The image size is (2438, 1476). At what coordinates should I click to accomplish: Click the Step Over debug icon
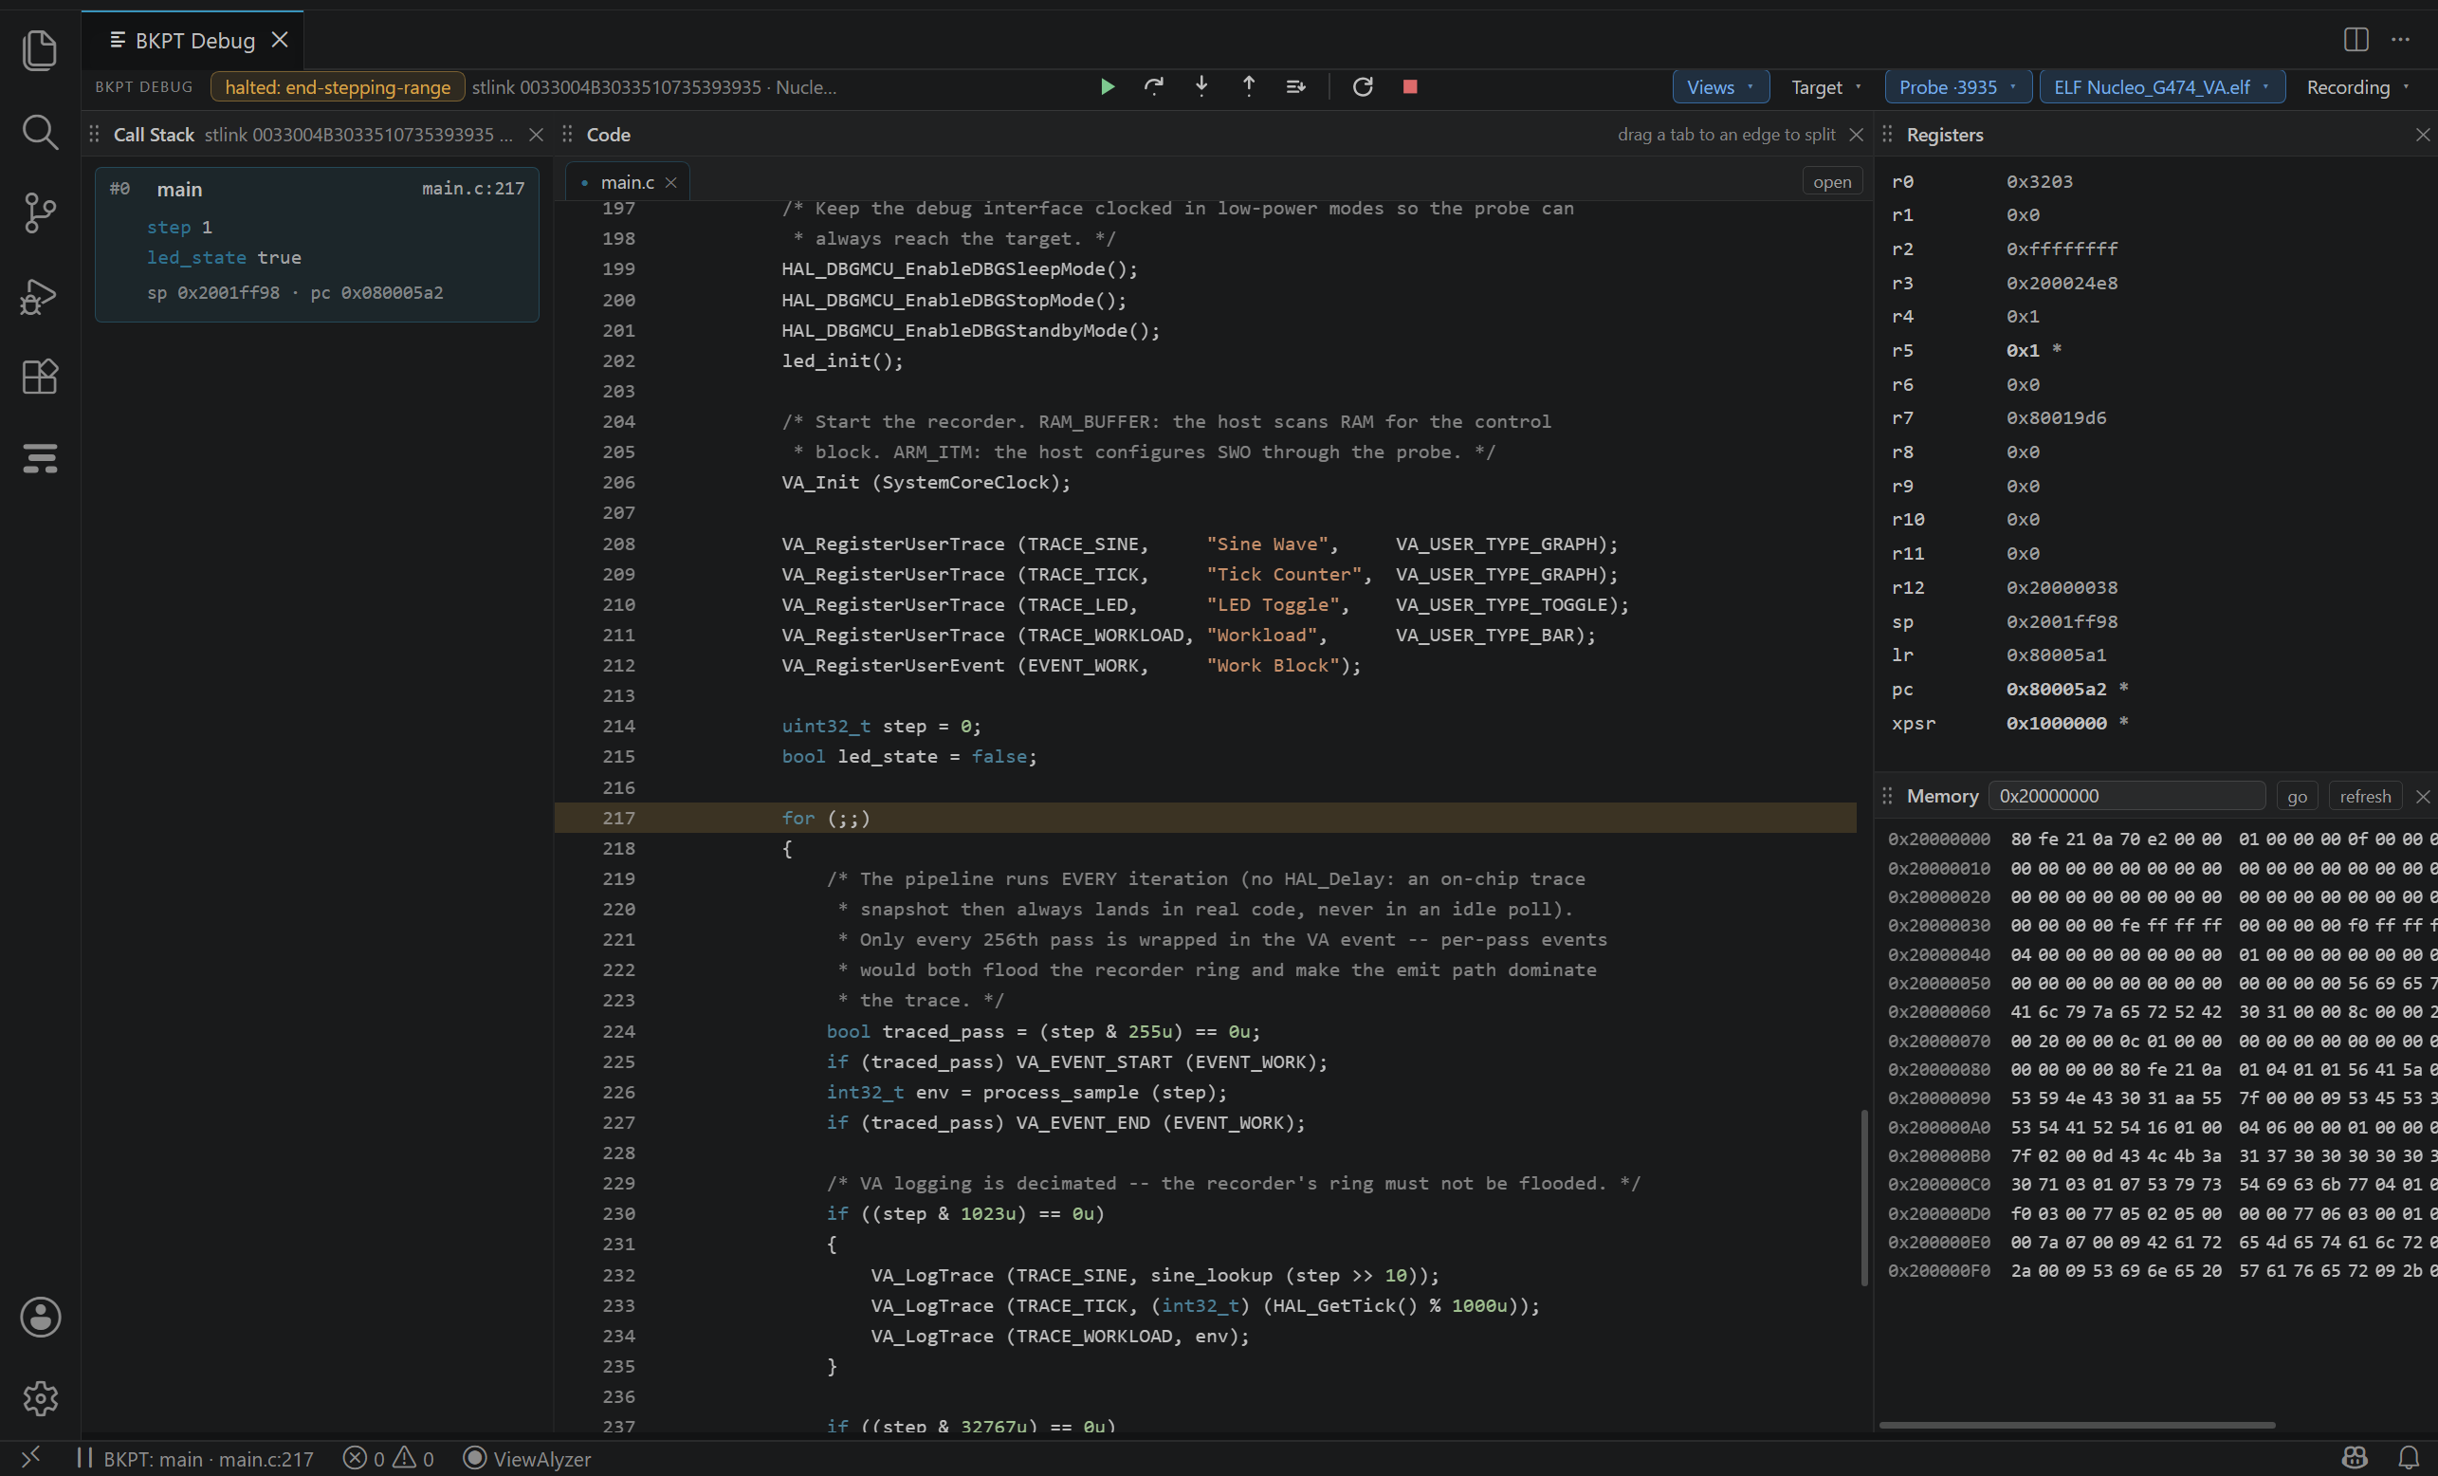[x=1154, y=87]
